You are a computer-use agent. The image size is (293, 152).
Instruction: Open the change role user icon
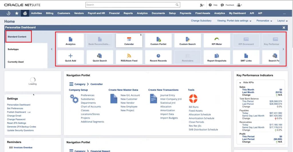pyautogui.click(x=239, y=5)
